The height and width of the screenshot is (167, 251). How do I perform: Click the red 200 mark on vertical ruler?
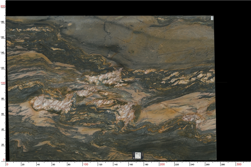click(x=3, y=6)
